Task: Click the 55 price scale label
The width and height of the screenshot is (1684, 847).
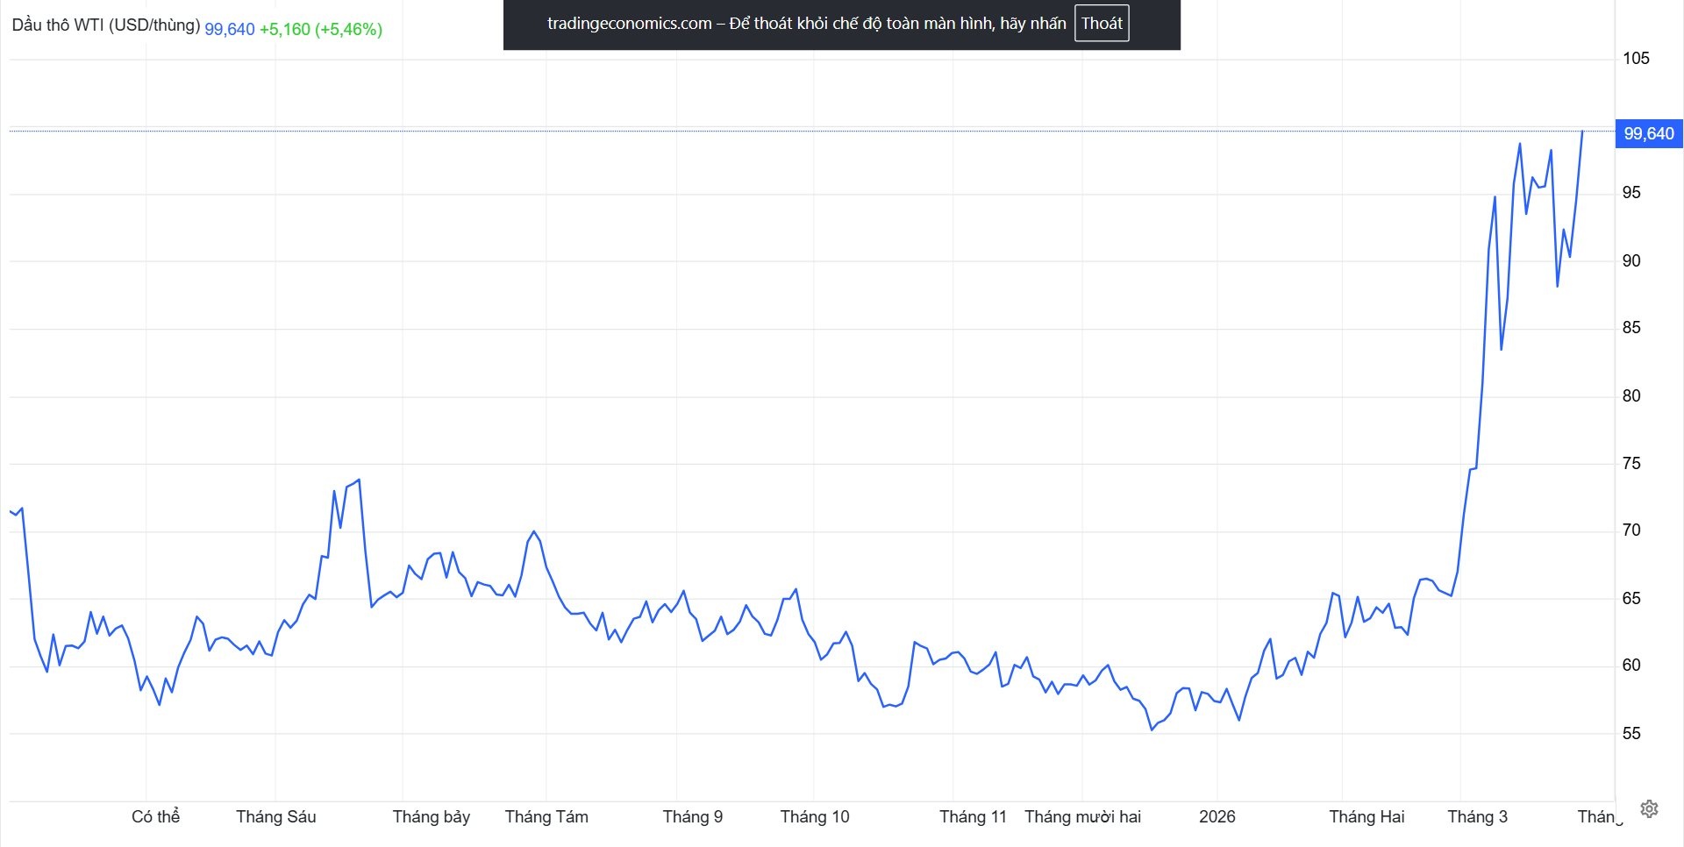Action: click(1631, 734)
